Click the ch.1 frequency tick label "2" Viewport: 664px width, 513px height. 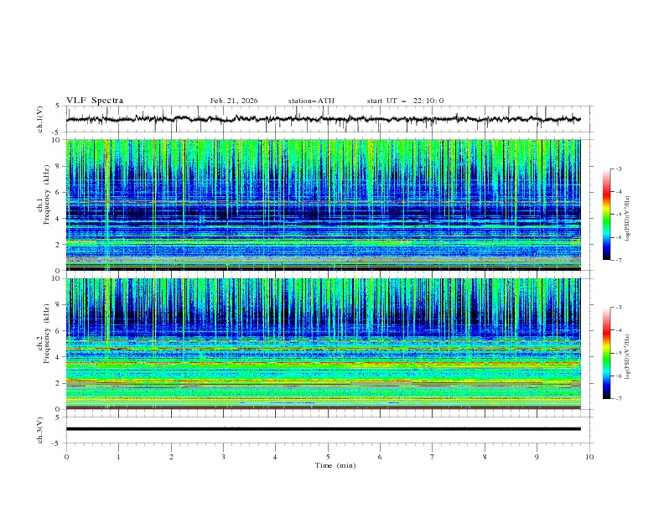coord(59,244)
